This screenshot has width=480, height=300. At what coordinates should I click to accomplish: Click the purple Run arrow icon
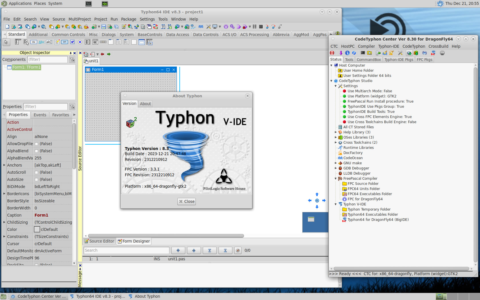(239, 27)
